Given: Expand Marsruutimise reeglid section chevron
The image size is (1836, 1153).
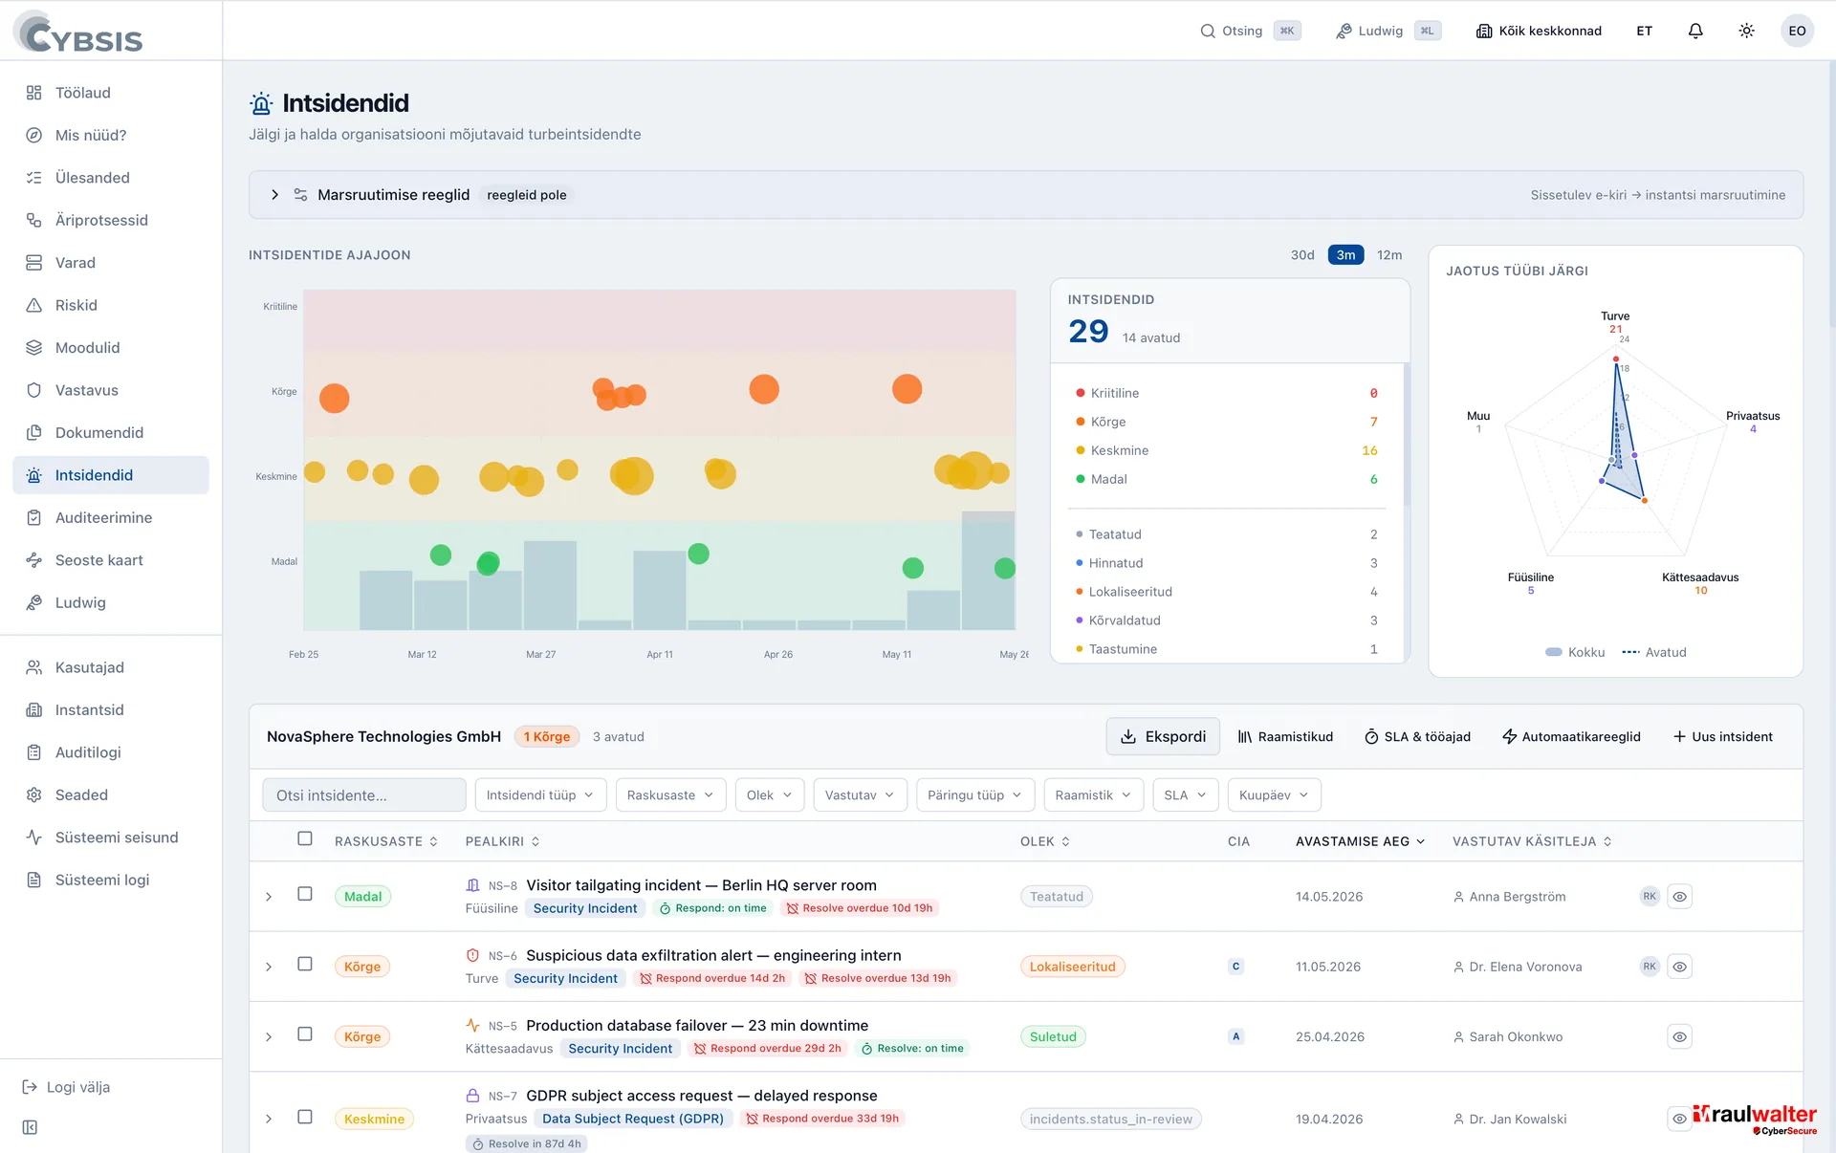Looking at the screenshot, I should coord(274,195).
